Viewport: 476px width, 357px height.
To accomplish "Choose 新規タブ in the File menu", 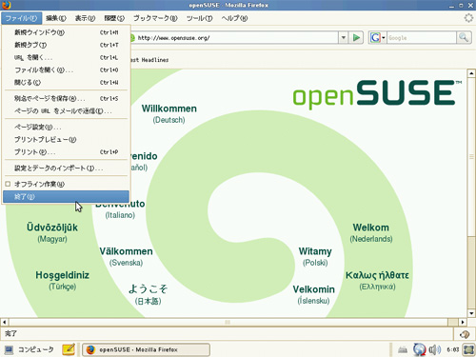I will click(x=66, y=45).
